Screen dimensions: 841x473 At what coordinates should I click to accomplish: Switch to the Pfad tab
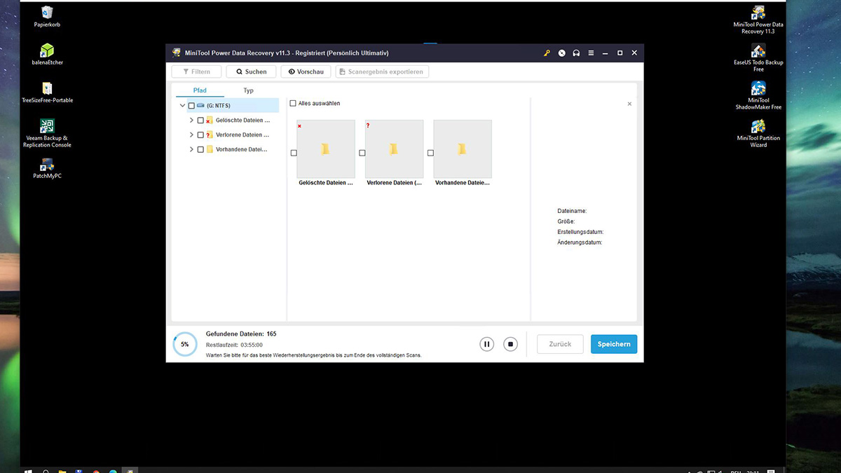(200, 90)
